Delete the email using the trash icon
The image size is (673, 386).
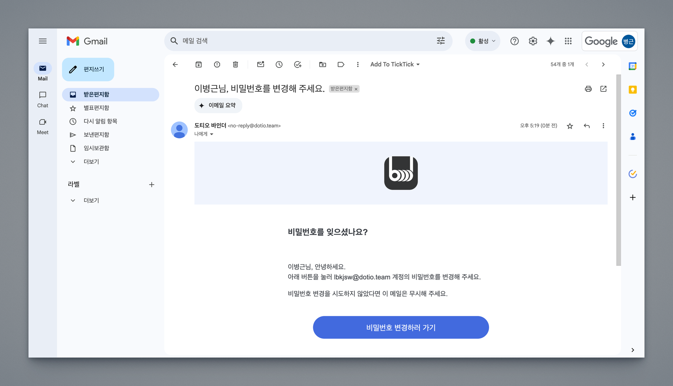coord(235,64)
